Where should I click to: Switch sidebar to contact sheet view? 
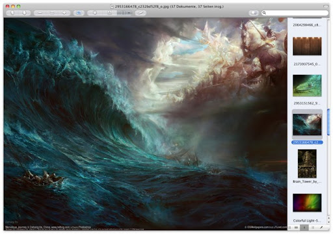click(x=296, y=227)
